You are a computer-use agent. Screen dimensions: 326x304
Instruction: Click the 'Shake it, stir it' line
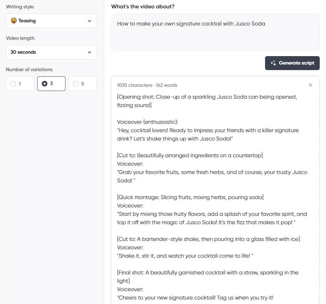(185, 256)
